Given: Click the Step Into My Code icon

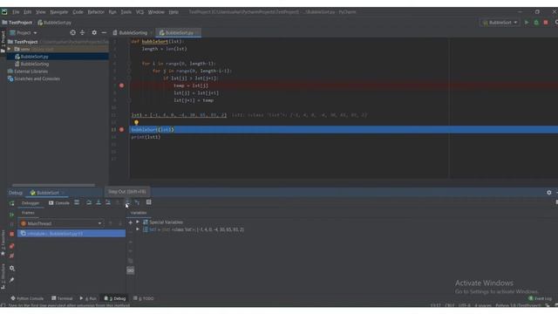Looking at the screenshot, I should (108, 202).
